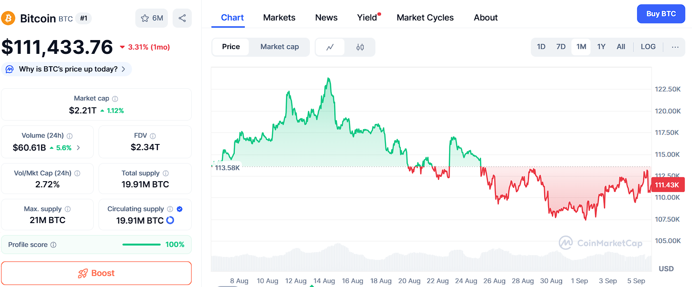This screenshot has height=287, width=692.
Task: Toggle the LOG scale on chart
Action: click(648, 47)
